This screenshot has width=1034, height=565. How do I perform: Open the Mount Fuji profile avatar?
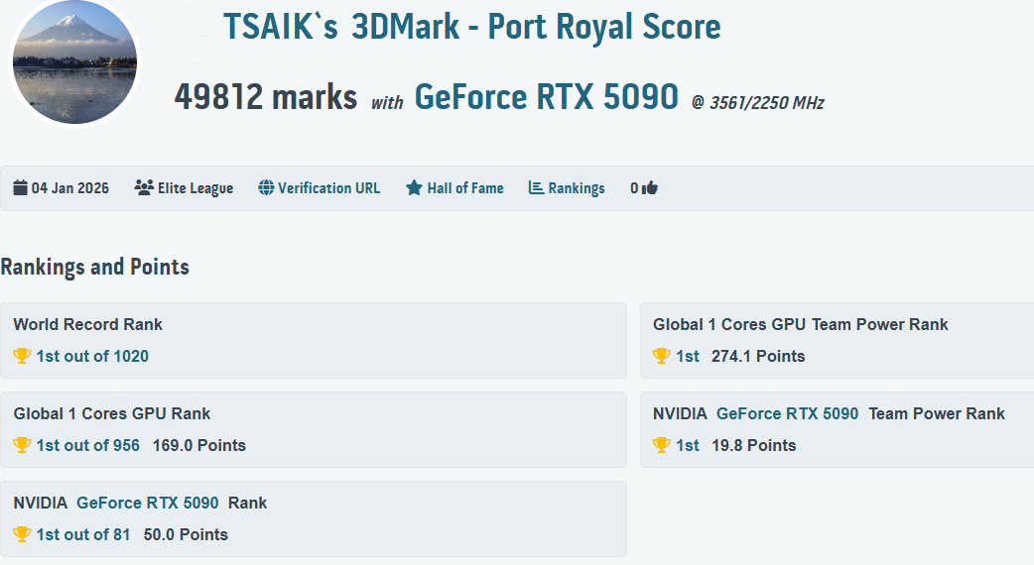(x=75, y=64)
